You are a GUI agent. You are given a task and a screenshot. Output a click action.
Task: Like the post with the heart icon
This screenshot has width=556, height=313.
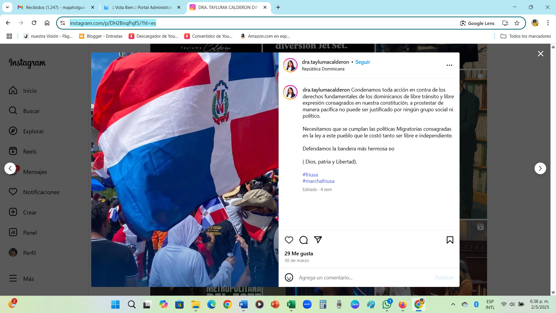click(x=289, y=240)
